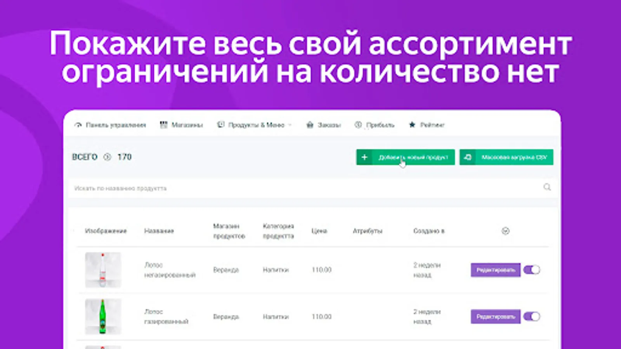Open Лотос газированный product thumbnail
The image size is (621, 349).
pyautogui.click(x=103, y=316)
